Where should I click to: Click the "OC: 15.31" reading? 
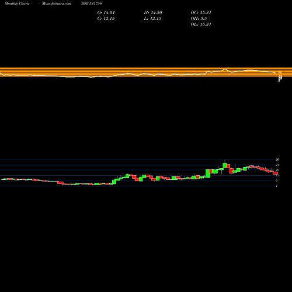(x=201, y=12)
